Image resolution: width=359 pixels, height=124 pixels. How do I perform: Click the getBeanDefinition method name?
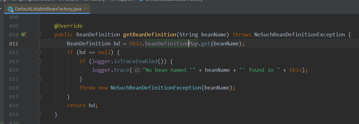[x=150, y=35]
